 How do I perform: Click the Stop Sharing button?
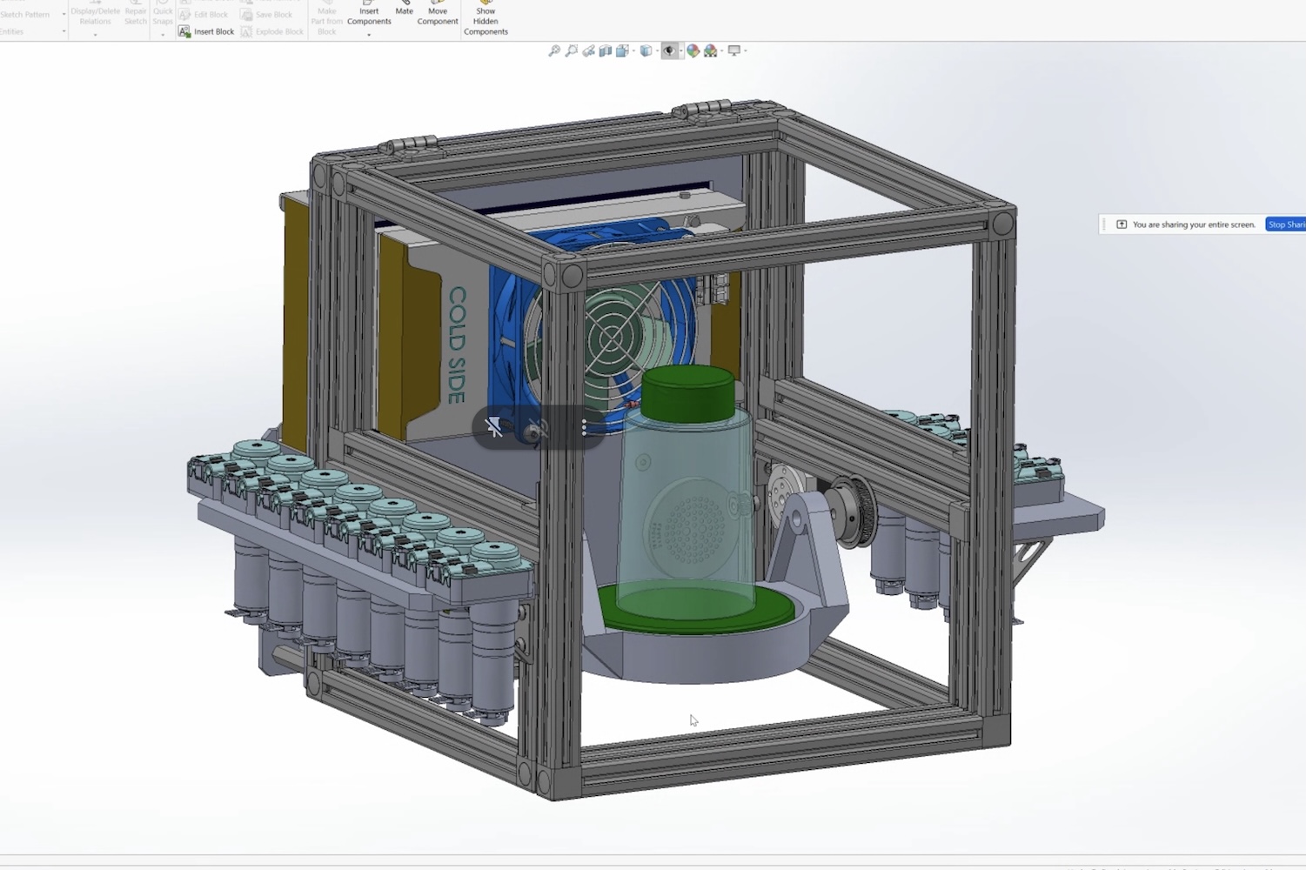point(1286,224)
